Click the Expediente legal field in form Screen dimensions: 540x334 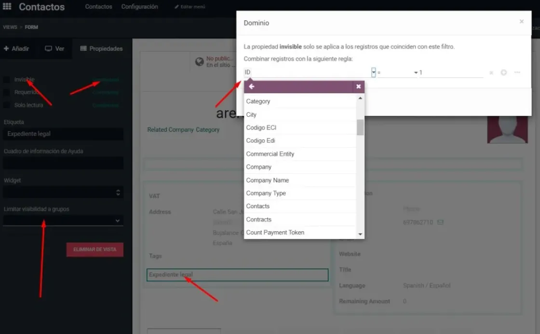237,275
